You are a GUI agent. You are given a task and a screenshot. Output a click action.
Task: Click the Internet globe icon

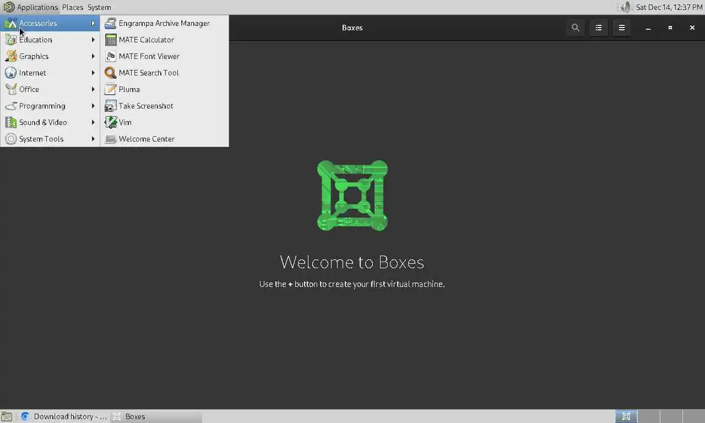coord(10,73)
